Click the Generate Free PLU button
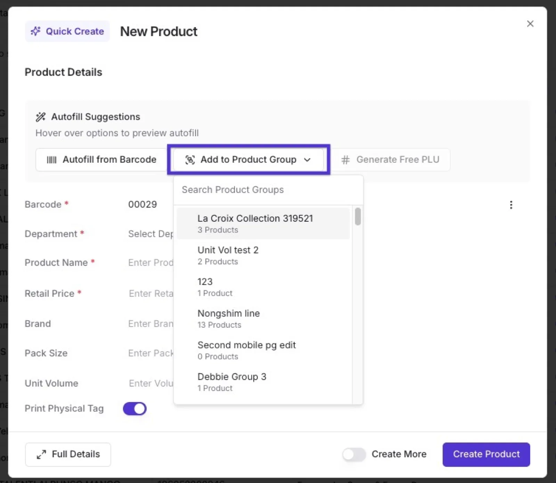 click(390, 159)
